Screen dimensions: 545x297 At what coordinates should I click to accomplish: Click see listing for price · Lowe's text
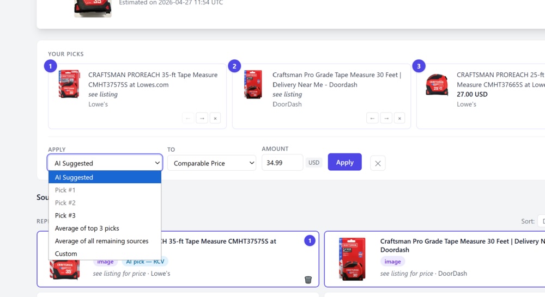pos(131,274)
